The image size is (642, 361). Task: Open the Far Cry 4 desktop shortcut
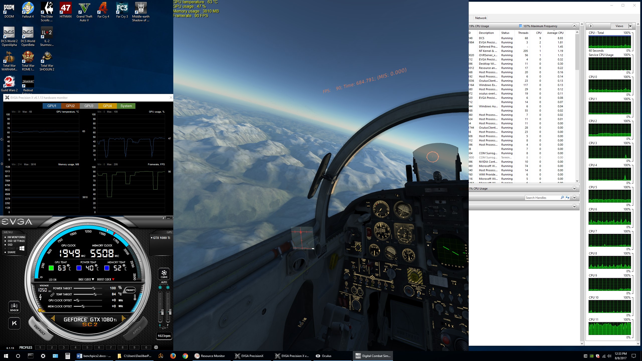(x=103, y=10)
